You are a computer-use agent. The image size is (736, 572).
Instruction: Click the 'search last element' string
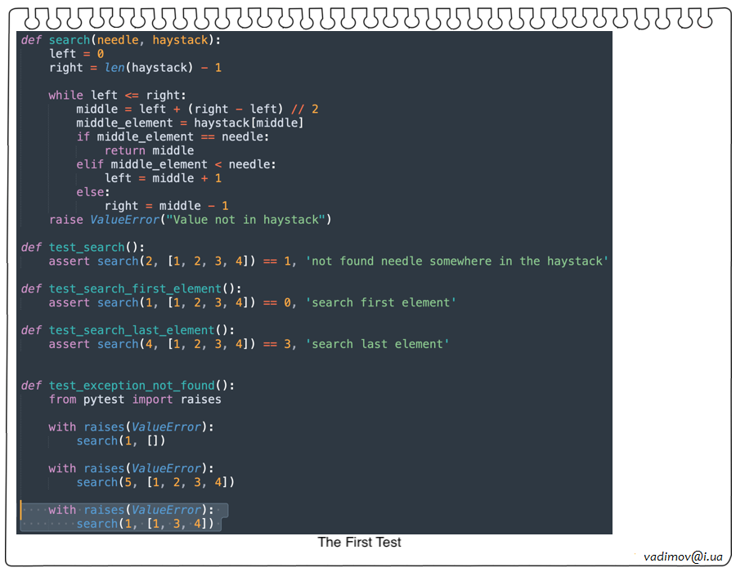pyautogui.click(x=377, y=345)
